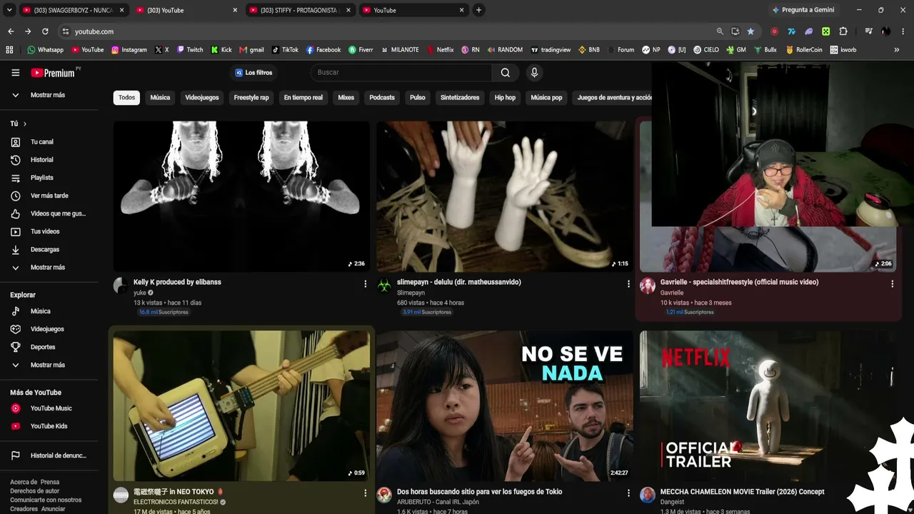The image size is (914, 514).
Task: Open the browser extensions puzzle menu
Action: click(843, 31)
